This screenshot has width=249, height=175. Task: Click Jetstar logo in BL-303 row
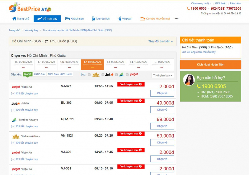16,103
